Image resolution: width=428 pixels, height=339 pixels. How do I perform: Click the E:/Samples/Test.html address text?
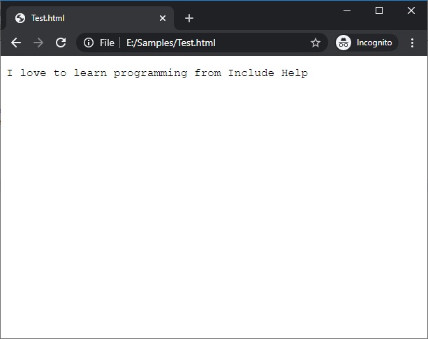pyautogui.click(x=171, y=43)
